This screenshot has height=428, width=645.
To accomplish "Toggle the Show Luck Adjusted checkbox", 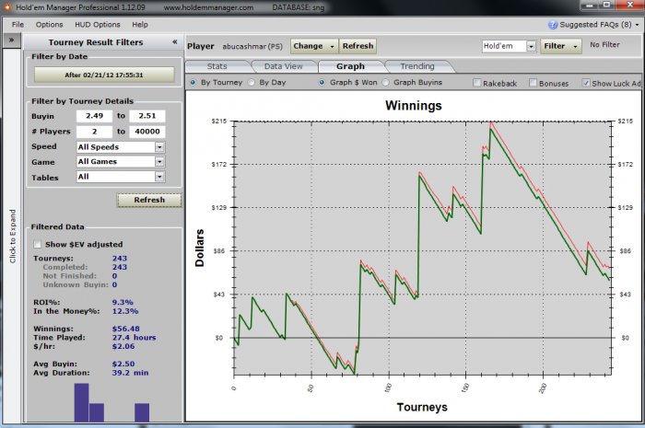I will click(586, 83).
